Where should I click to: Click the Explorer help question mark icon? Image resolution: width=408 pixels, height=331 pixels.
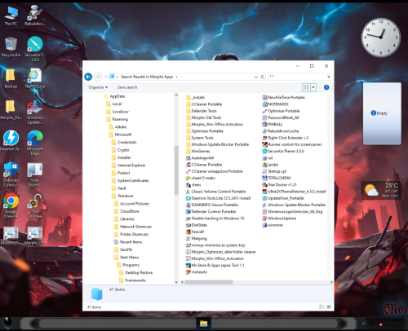(326, 87)
